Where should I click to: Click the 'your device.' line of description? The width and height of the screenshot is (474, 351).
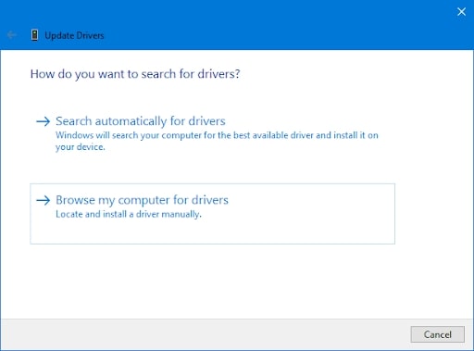(81, 147)
